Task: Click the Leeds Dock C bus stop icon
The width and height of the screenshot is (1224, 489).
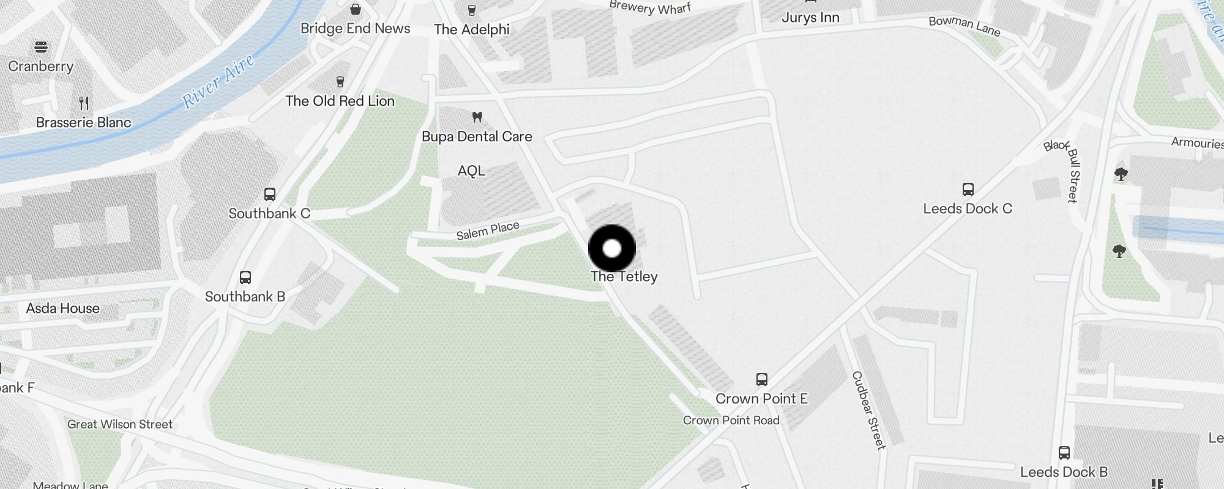Action: (968, 189)
